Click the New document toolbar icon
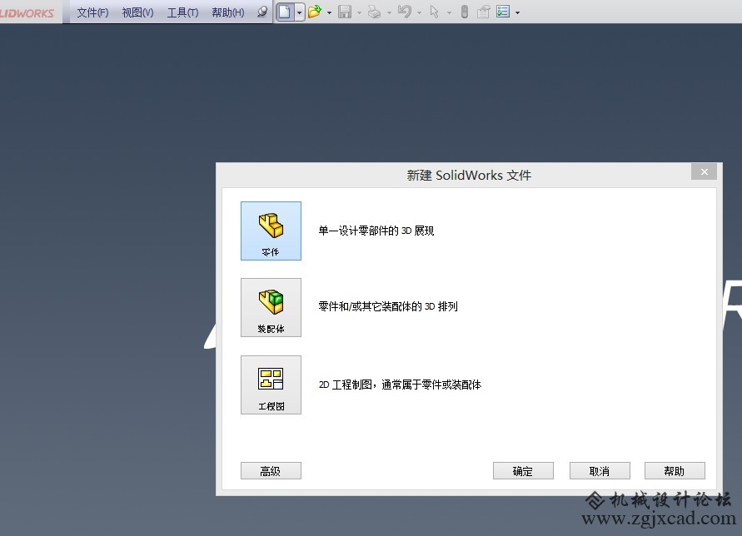Screen dimensions: 742x536 (x=285, y=12)
